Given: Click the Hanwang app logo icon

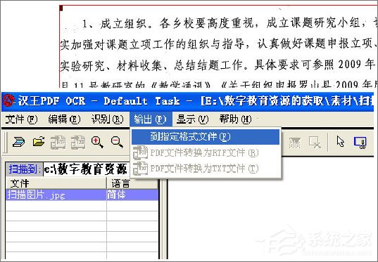Looking at the screenshot, I should pyautogui.click(x=8, y=101).
